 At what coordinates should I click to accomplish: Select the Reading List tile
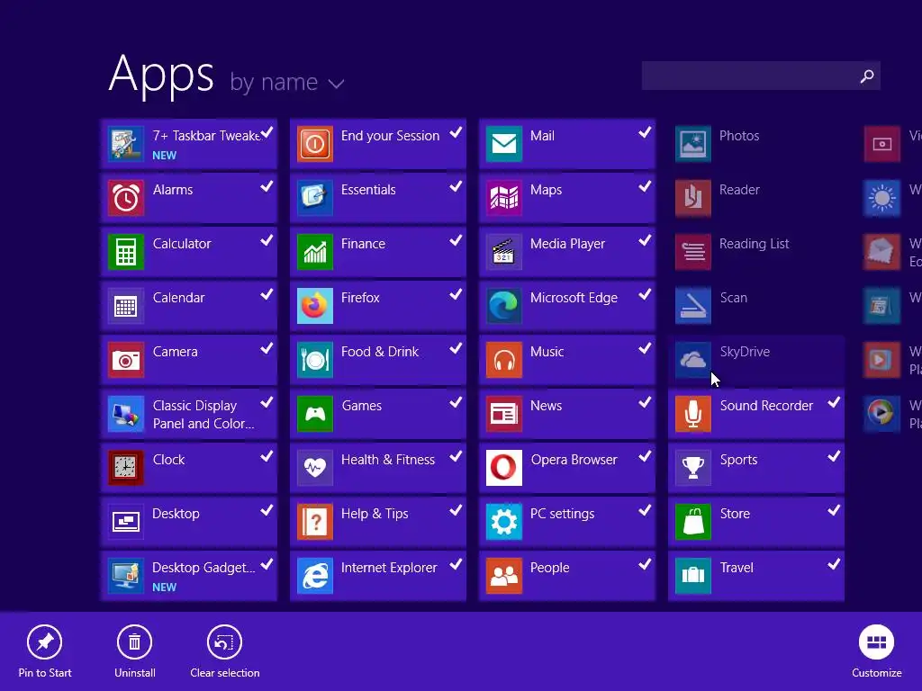(756, 252)
